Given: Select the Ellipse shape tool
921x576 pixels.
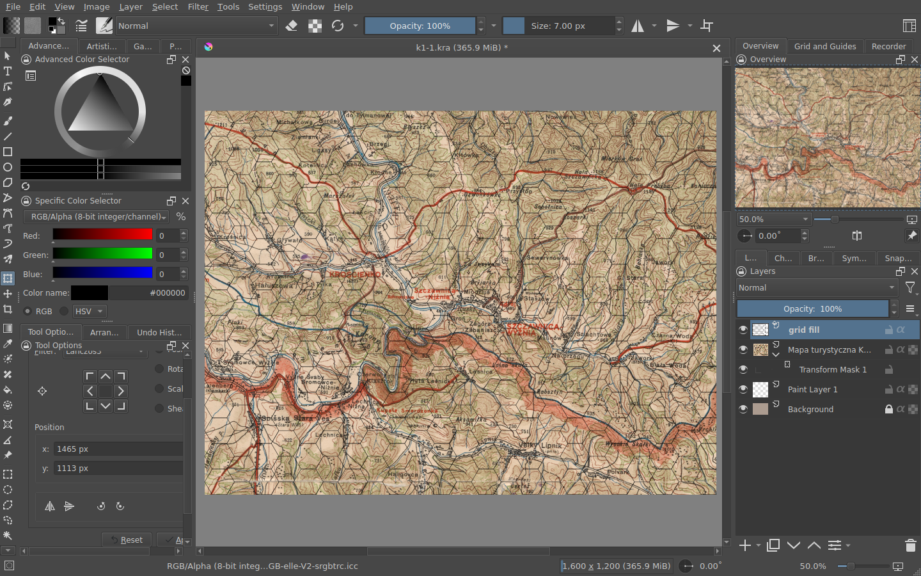Looking at the screenshot, I should point(8,167).
